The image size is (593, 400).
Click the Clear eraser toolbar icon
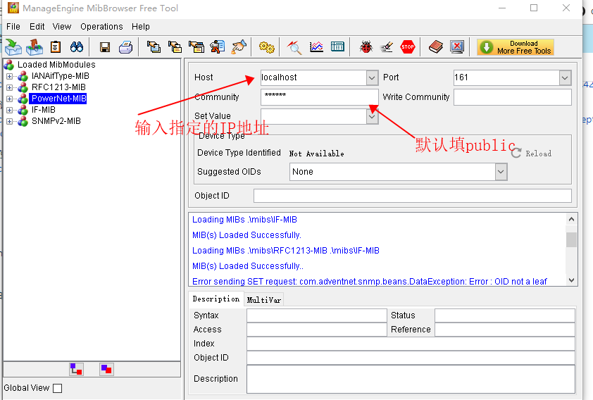(x=387, y=47)
